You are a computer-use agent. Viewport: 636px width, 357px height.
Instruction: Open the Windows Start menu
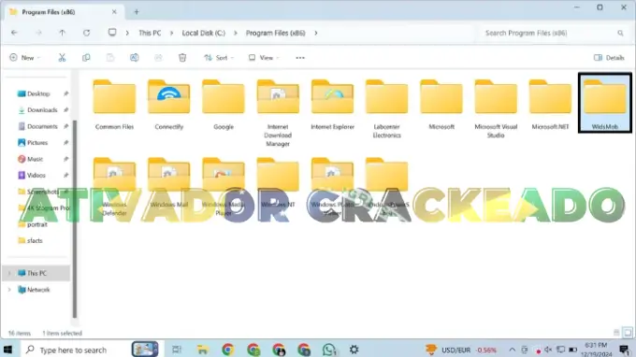click(7, 350)
